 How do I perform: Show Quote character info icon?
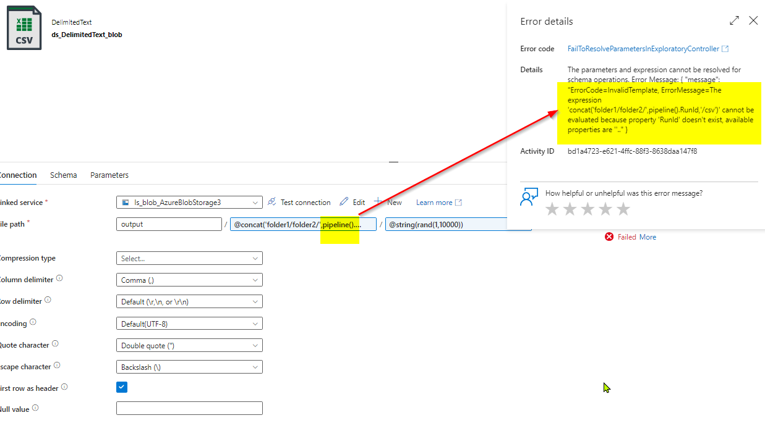55,344
